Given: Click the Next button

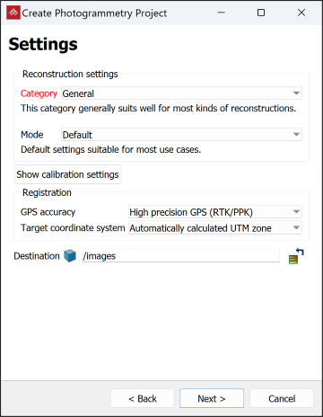Looking at the screenshot, I should click(212, 399).
